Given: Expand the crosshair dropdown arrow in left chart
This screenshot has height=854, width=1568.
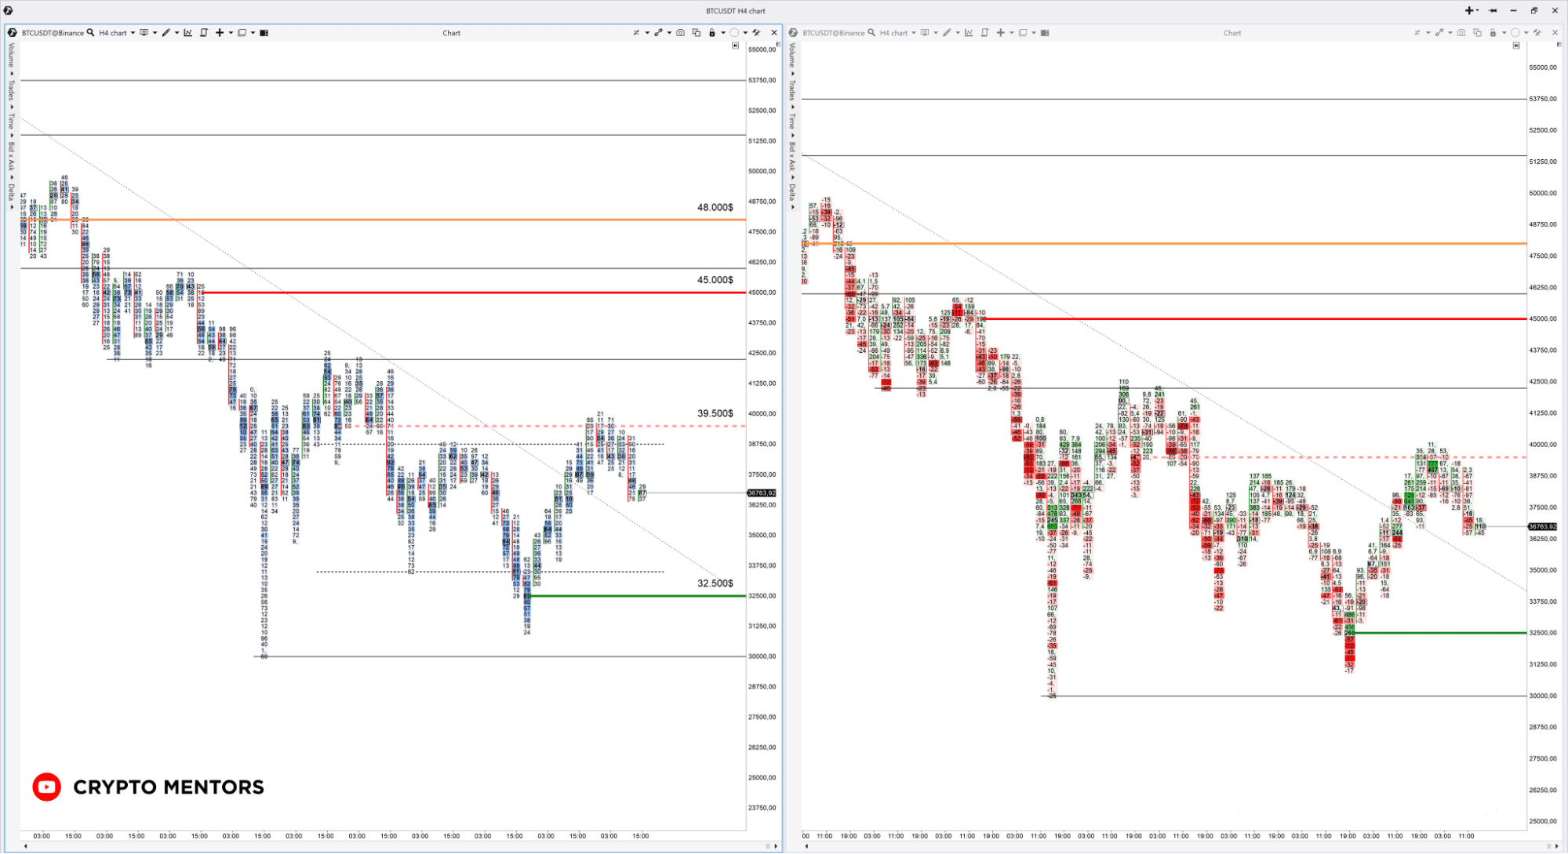Looking at the screenshot, I should [x=647, y=33].
